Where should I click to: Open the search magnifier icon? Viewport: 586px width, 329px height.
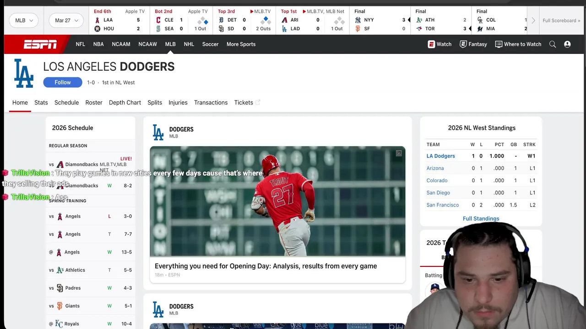click(553, 44)
